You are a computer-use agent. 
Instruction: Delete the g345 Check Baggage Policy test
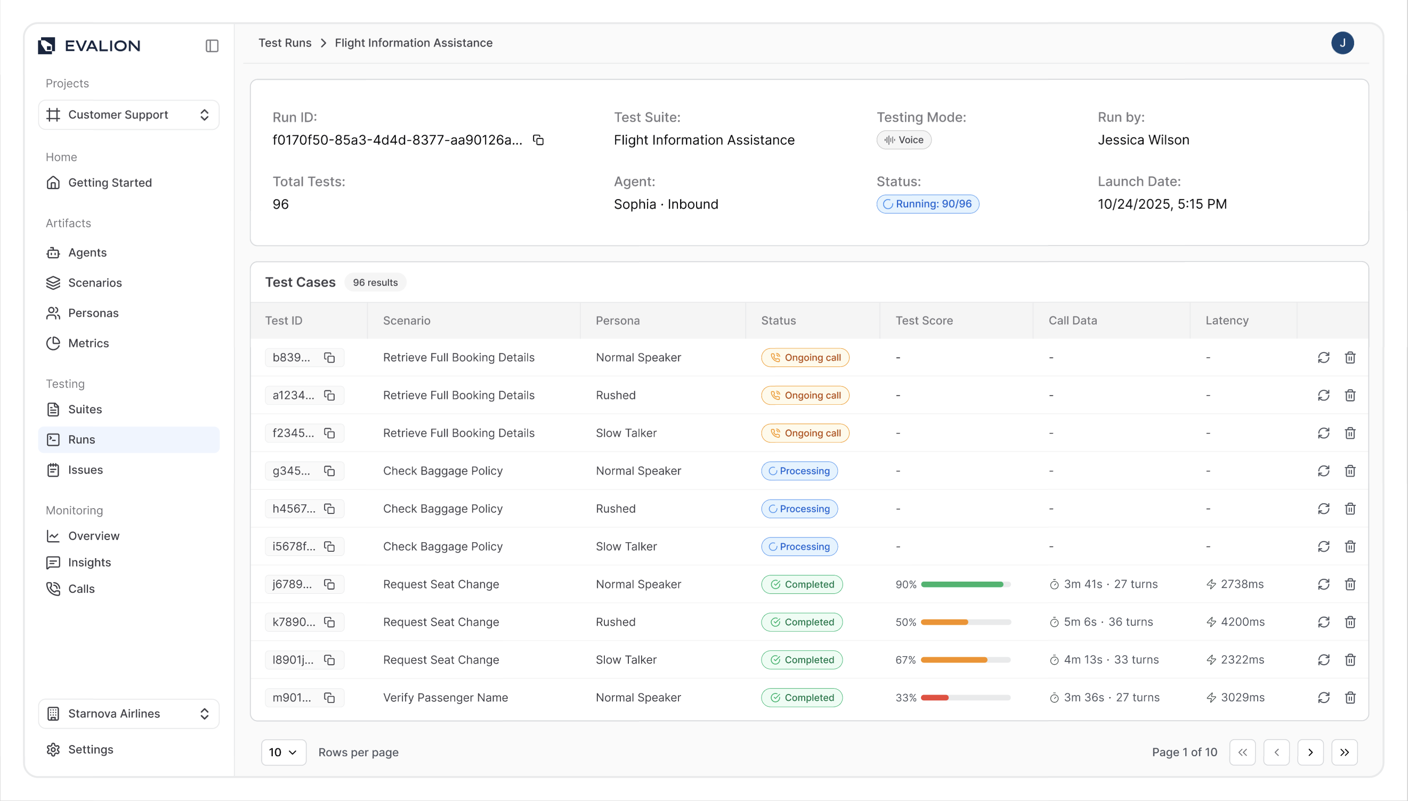(1350, 471)
